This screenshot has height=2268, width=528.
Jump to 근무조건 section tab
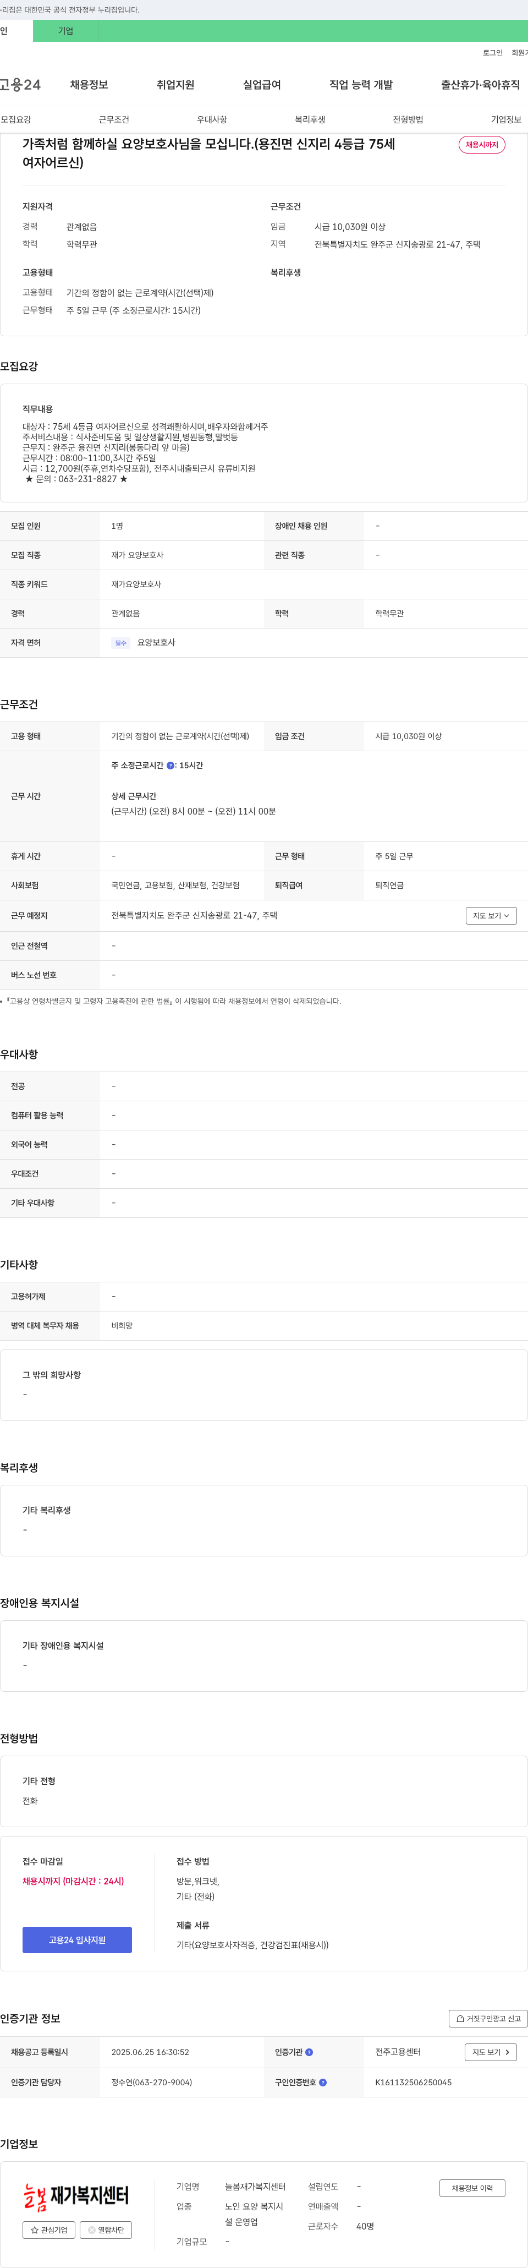click(113, 120)
